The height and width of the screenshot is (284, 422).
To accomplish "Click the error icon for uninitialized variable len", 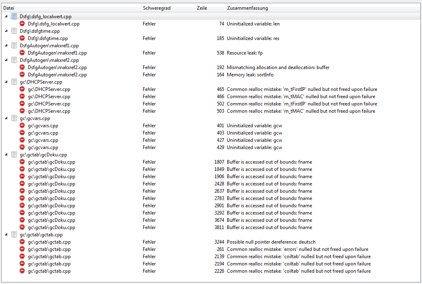I will pos(22,24).
